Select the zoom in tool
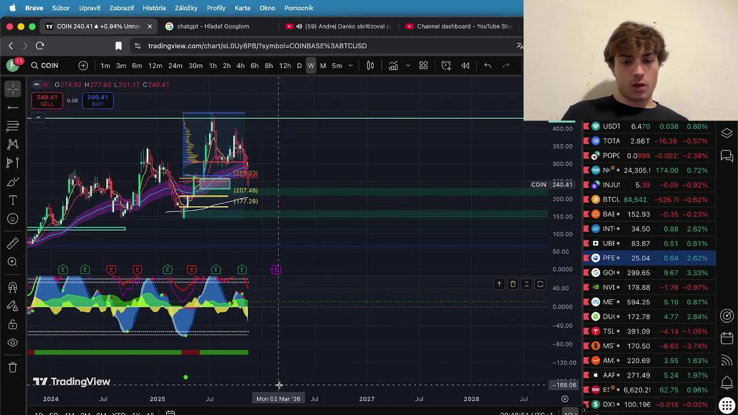 (x=13, y=262)
